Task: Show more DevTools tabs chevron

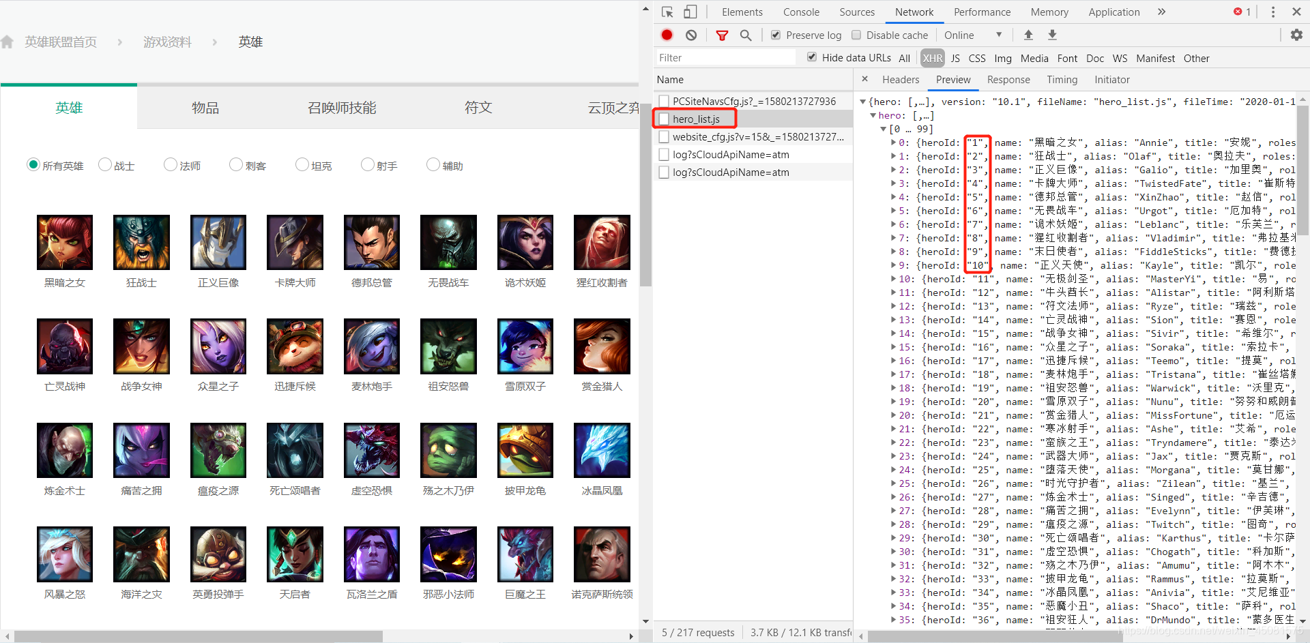Action: click(x=1161, y=12)
